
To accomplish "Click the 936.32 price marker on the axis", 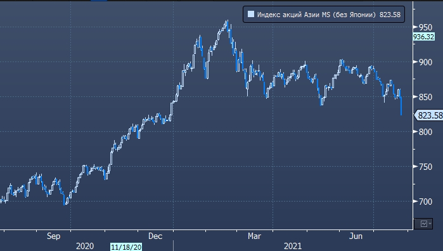I will [x=423, y=37].
